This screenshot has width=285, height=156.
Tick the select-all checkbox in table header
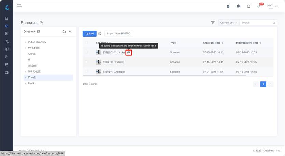(86, 43)
